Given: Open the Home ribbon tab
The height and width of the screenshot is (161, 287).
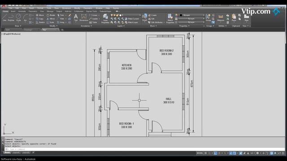Looking at the screenshot, I should (x=5, y=11).
